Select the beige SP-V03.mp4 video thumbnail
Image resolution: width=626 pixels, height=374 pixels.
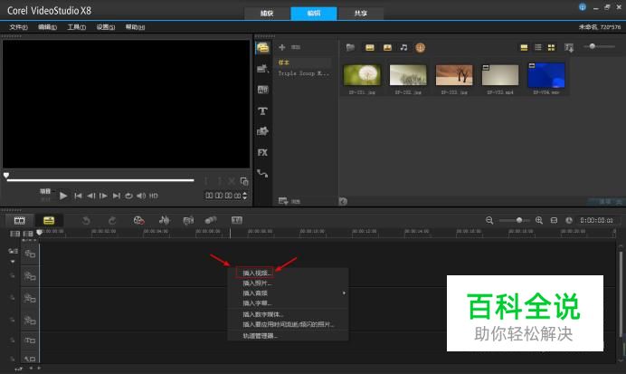pyautogui.click(x=500, y=75)
